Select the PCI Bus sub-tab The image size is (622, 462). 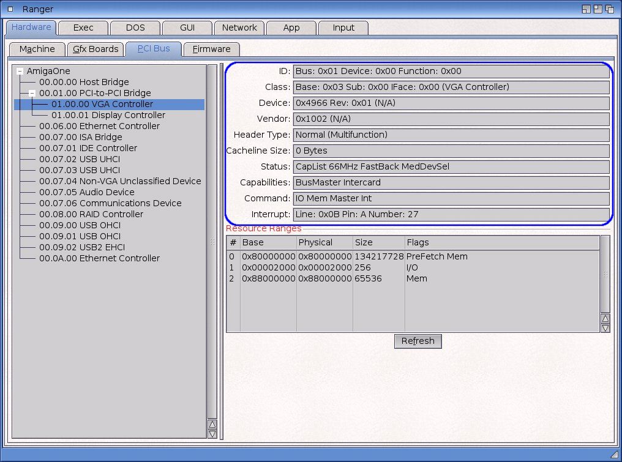click(154, 49)
